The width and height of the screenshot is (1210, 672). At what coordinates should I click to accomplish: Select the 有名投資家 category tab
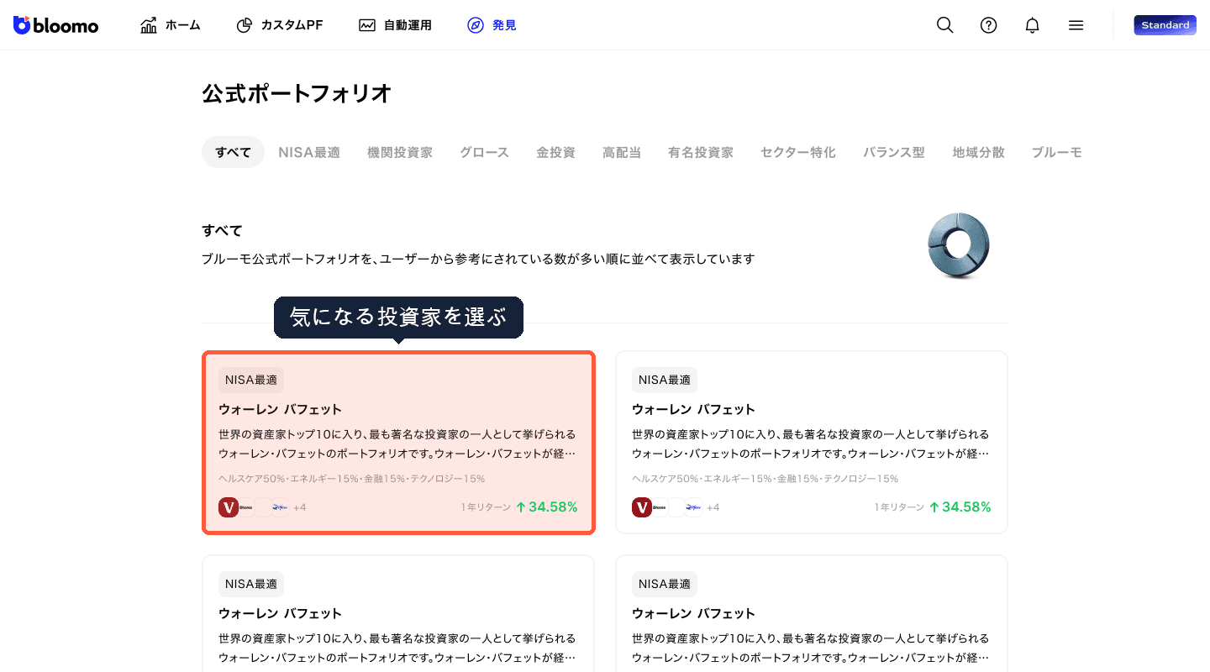pyautogui.click(x=701, y=152)
